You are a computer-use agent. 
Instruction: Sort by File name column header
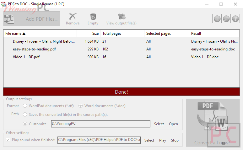[40, 34]
